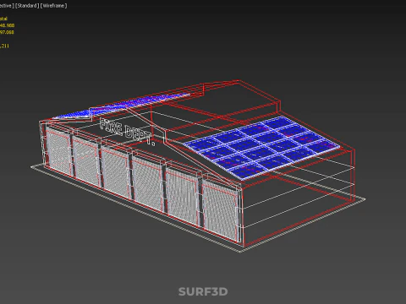Click the 97.068 statistics value

pyautogui.click(x=7, y=32)
